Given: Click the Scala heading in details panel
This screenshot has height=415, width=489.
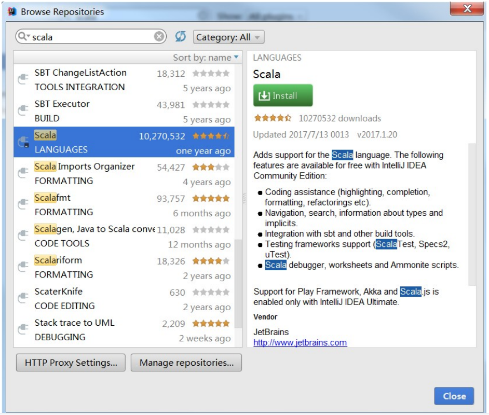Looking at the screenshot, I should 267,74.
